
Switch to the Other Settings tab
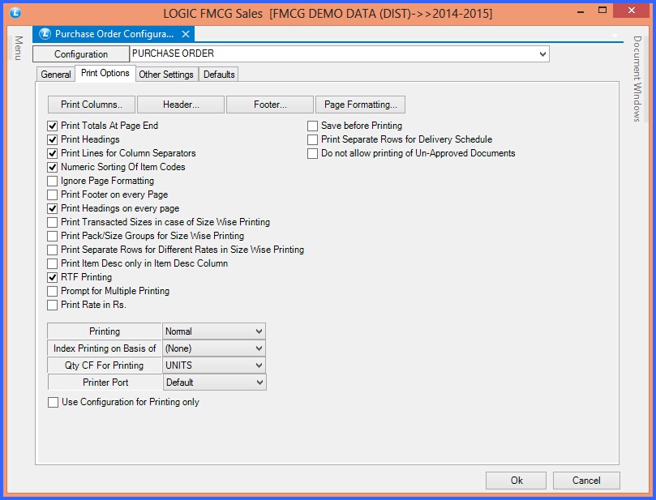coord(166,75)
